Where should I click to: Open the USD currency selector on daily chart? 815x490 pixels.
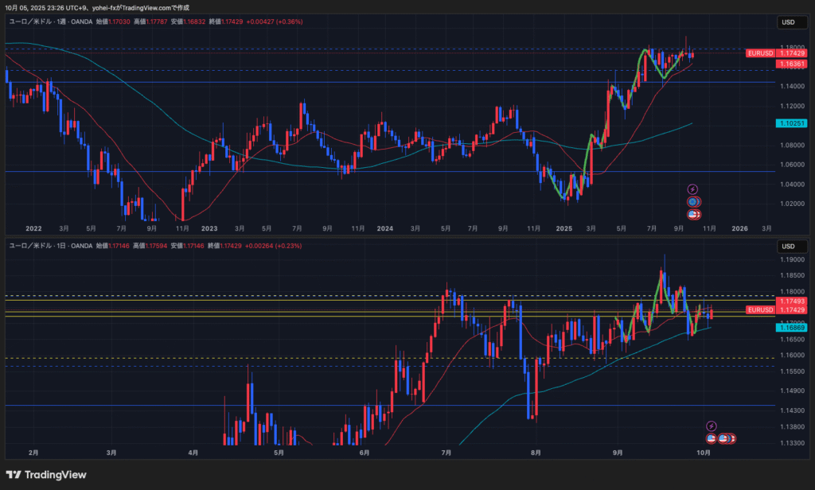tap(788, 246)
